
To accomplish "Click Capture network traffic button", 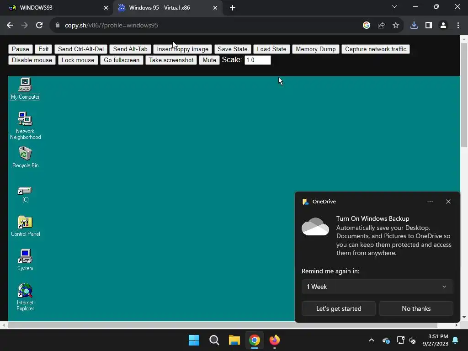I will 376,49.
